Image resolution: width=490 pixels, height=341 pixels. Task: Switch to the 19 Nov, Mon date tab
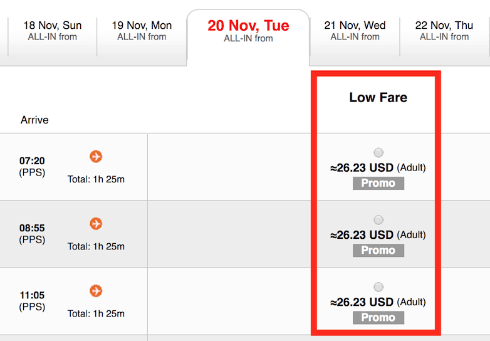click(142, 31)
